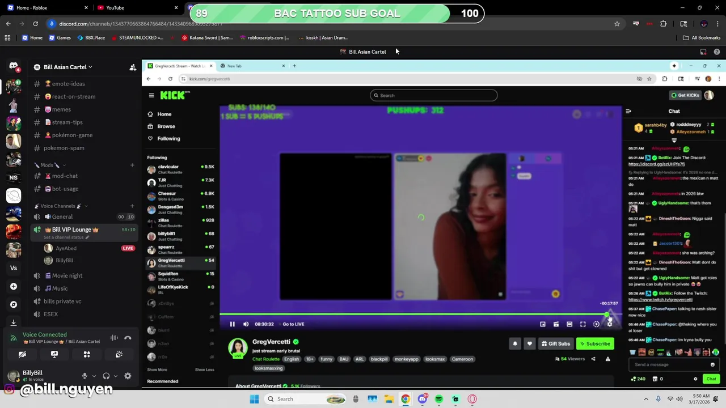Add a channel to the Mods category
This screenshot has width=726, height=408.
click(x=132, y=165)
